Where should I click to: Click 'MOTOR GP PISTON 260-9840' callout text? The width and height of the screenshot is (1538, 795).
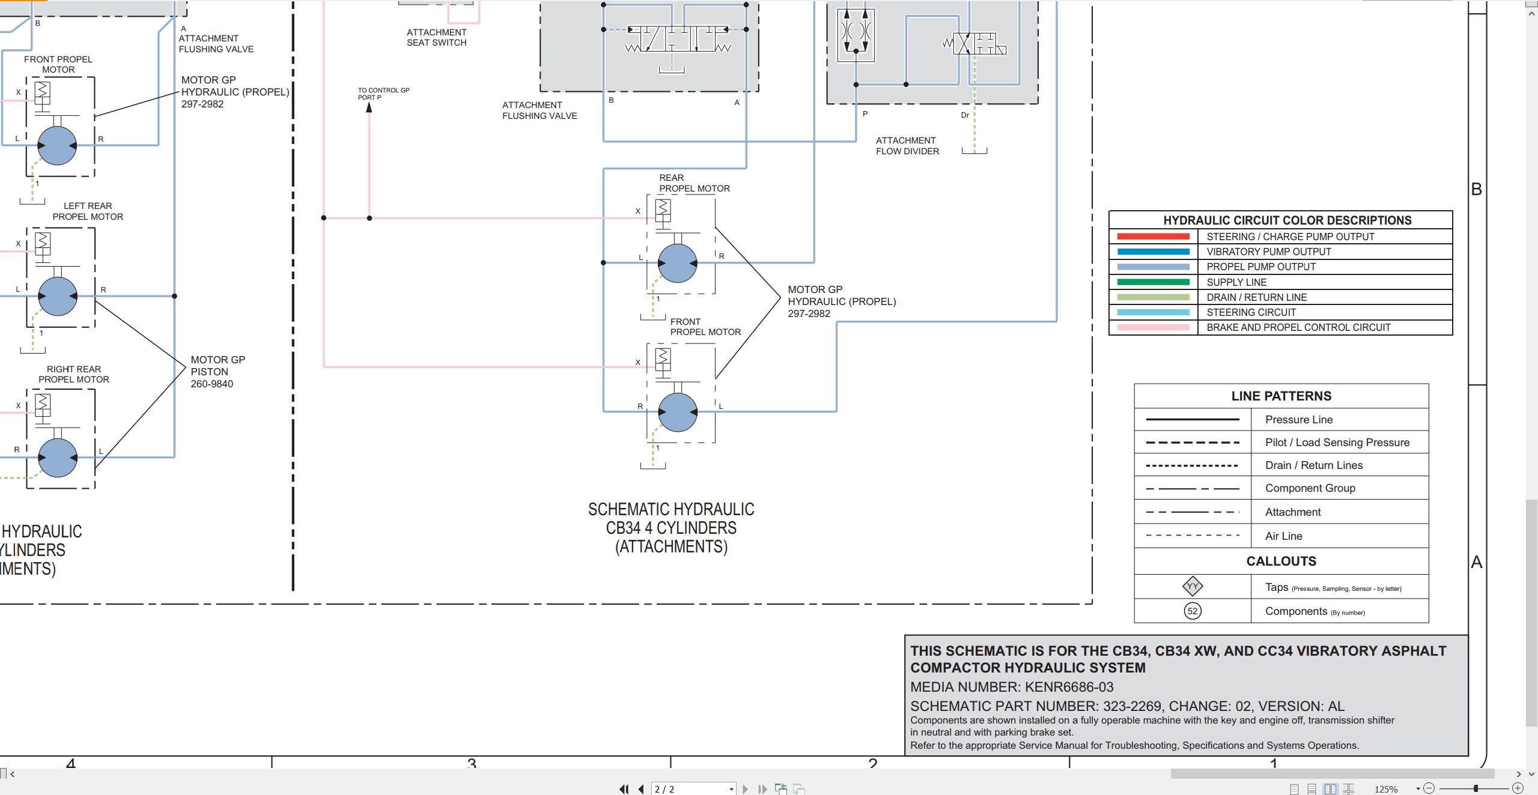(218, 372)
